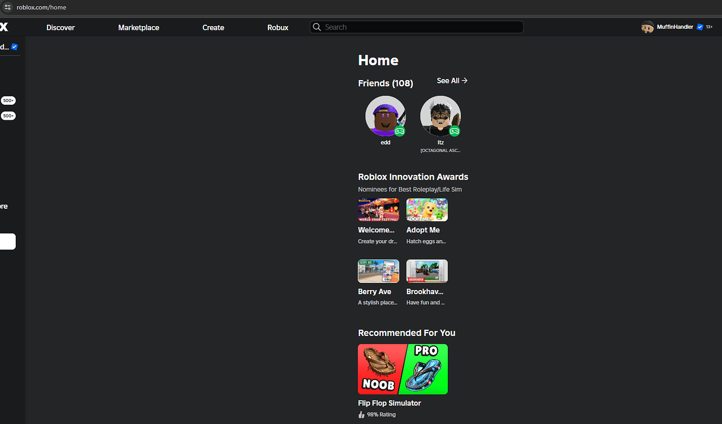Open the Brookhaven game thumbnail
The width and height of the screenshot is (722, 424).
(427, 271)
